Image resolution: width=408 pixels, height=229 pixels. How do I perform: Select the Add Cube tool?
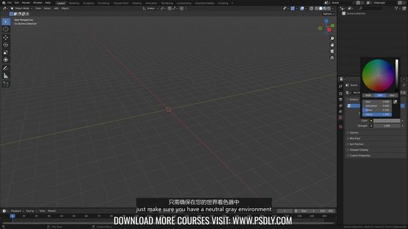click(6, 84)
